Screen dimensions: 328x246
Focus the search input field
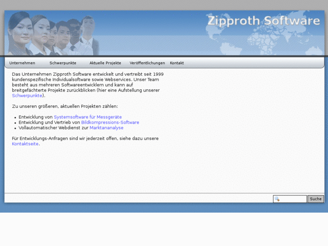290,199
